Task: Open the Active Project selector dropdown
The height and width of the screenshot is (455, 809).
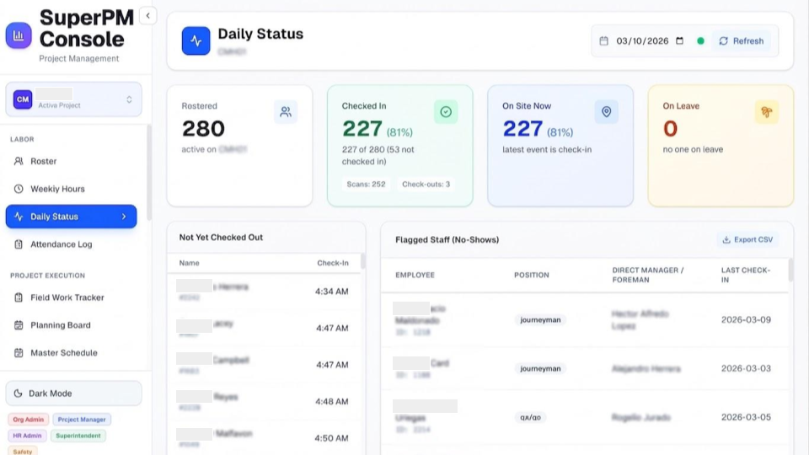Action: click(x=74, y=99)
